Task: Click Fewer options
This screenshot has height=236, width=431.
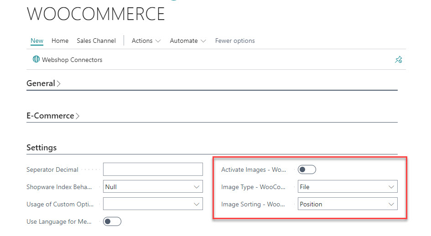Action: tap(235, 41)
